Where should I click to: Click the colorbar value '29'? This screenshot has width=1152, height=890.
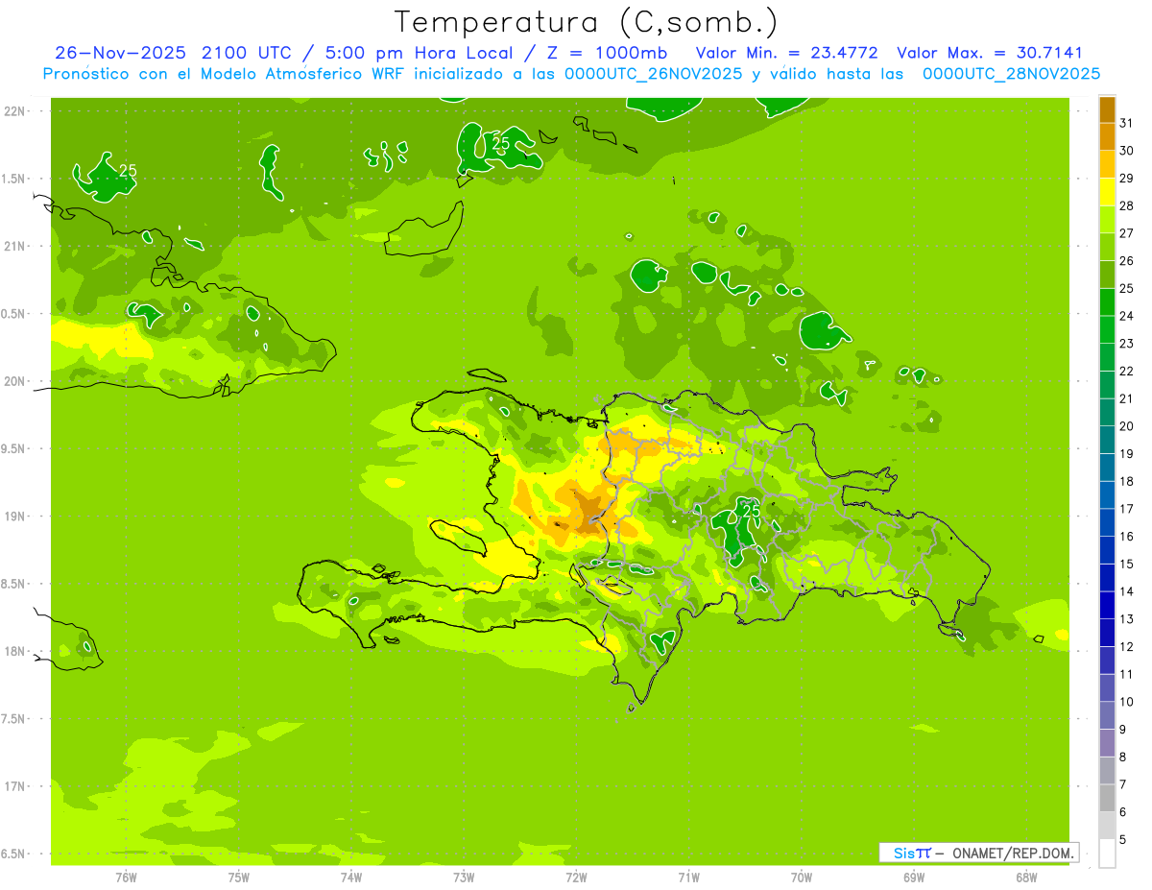(x=1126, y=179)
